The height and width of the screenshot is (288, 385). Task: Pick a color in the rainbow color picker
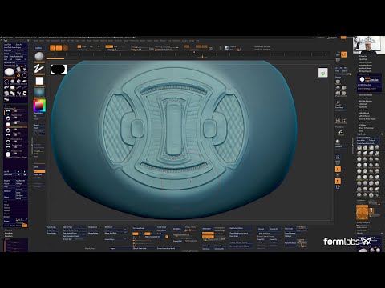tap(39, 105)
